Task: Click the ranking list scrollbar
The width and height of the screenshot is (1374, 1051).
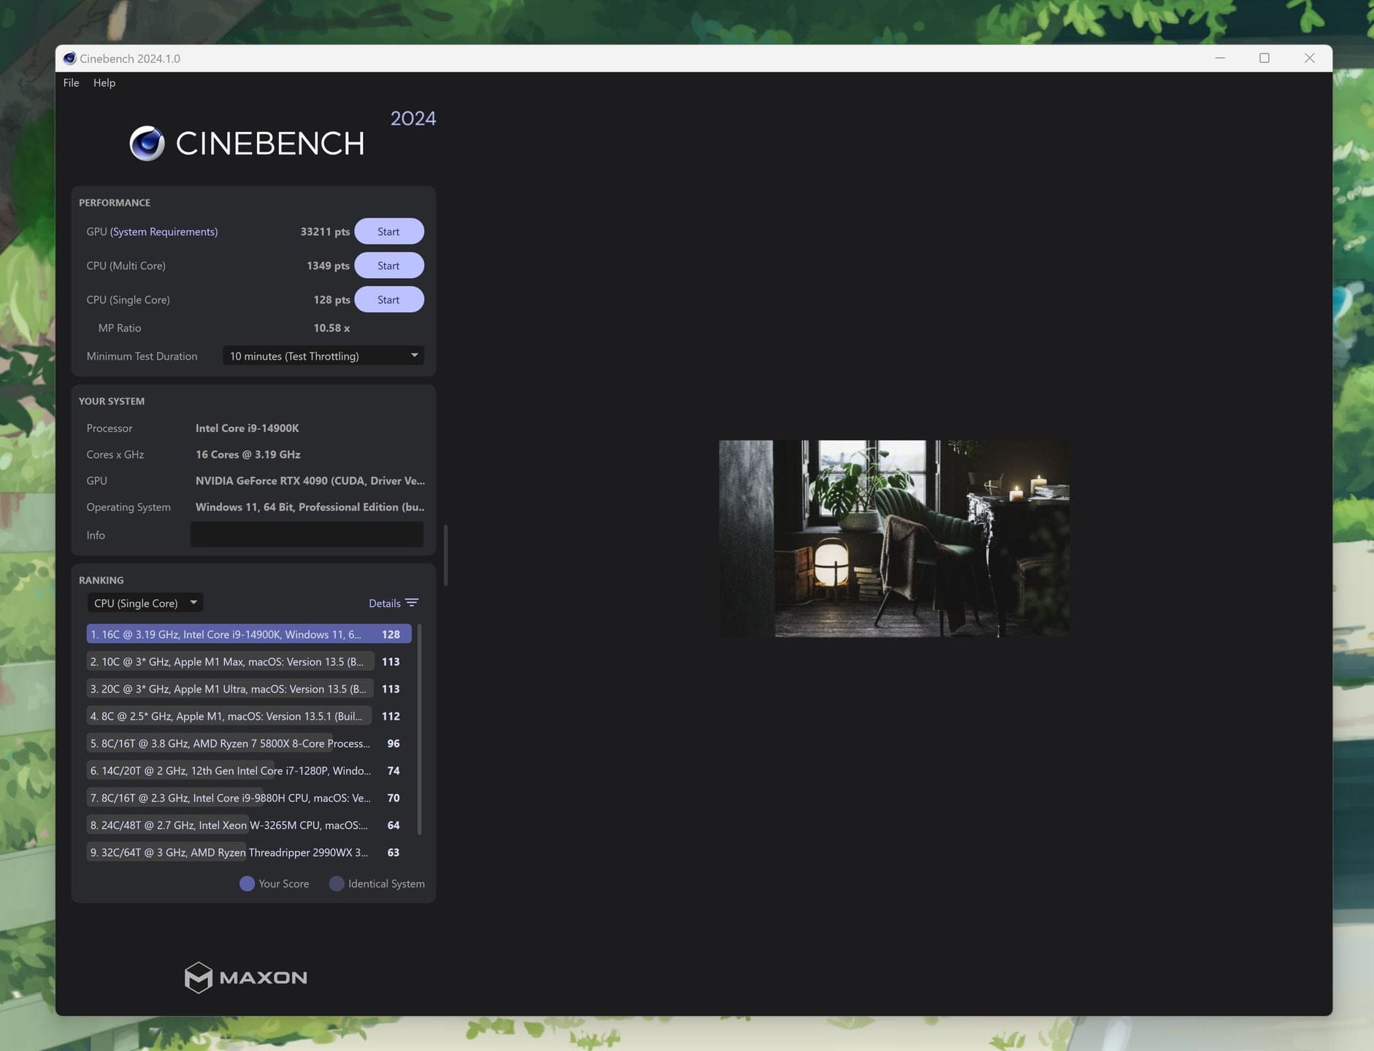Action: 419,729
